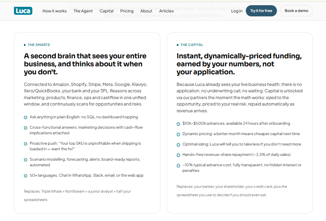This screenshot has width=326, height=221.
Task: Click the bullet circle beside 'Optimal sizing'
Action: pos(178,145)
